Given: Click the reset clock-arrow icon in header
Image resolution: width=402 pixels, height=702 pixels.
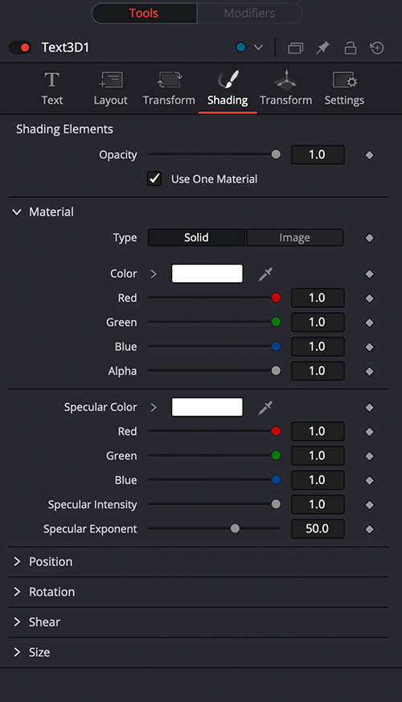Looking at the screenshot, I should pos(377,47).
